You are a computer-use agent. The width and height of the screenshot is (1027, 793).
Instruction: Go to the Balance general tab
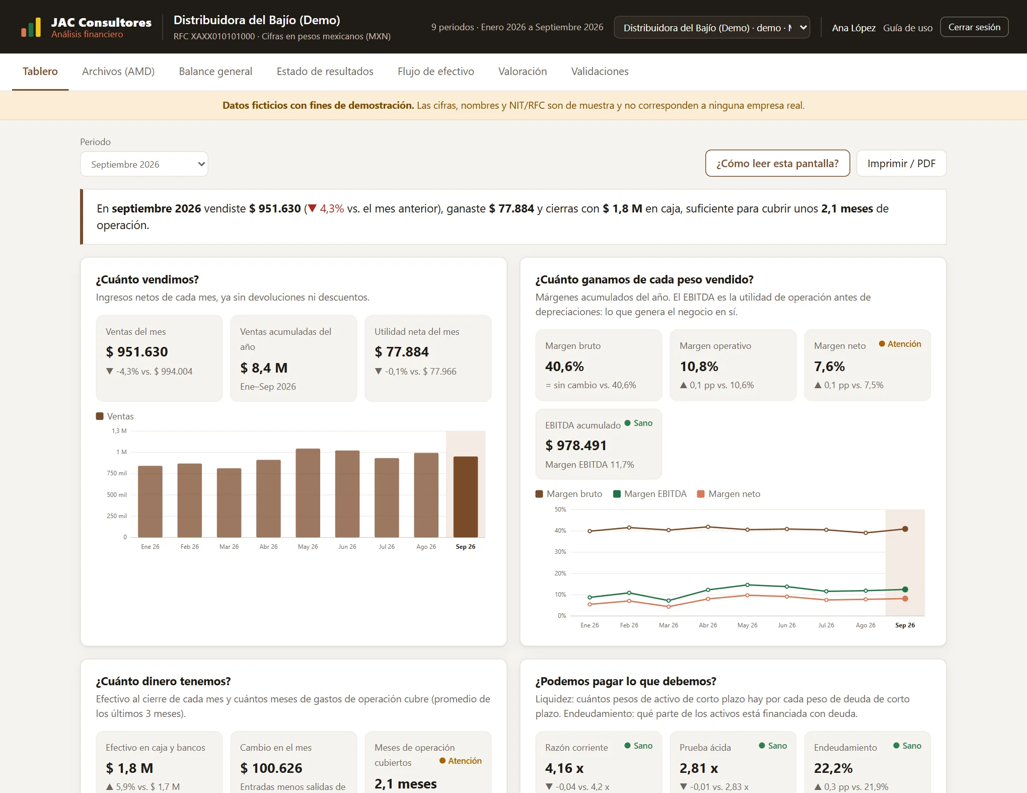[x=215, y=71]
